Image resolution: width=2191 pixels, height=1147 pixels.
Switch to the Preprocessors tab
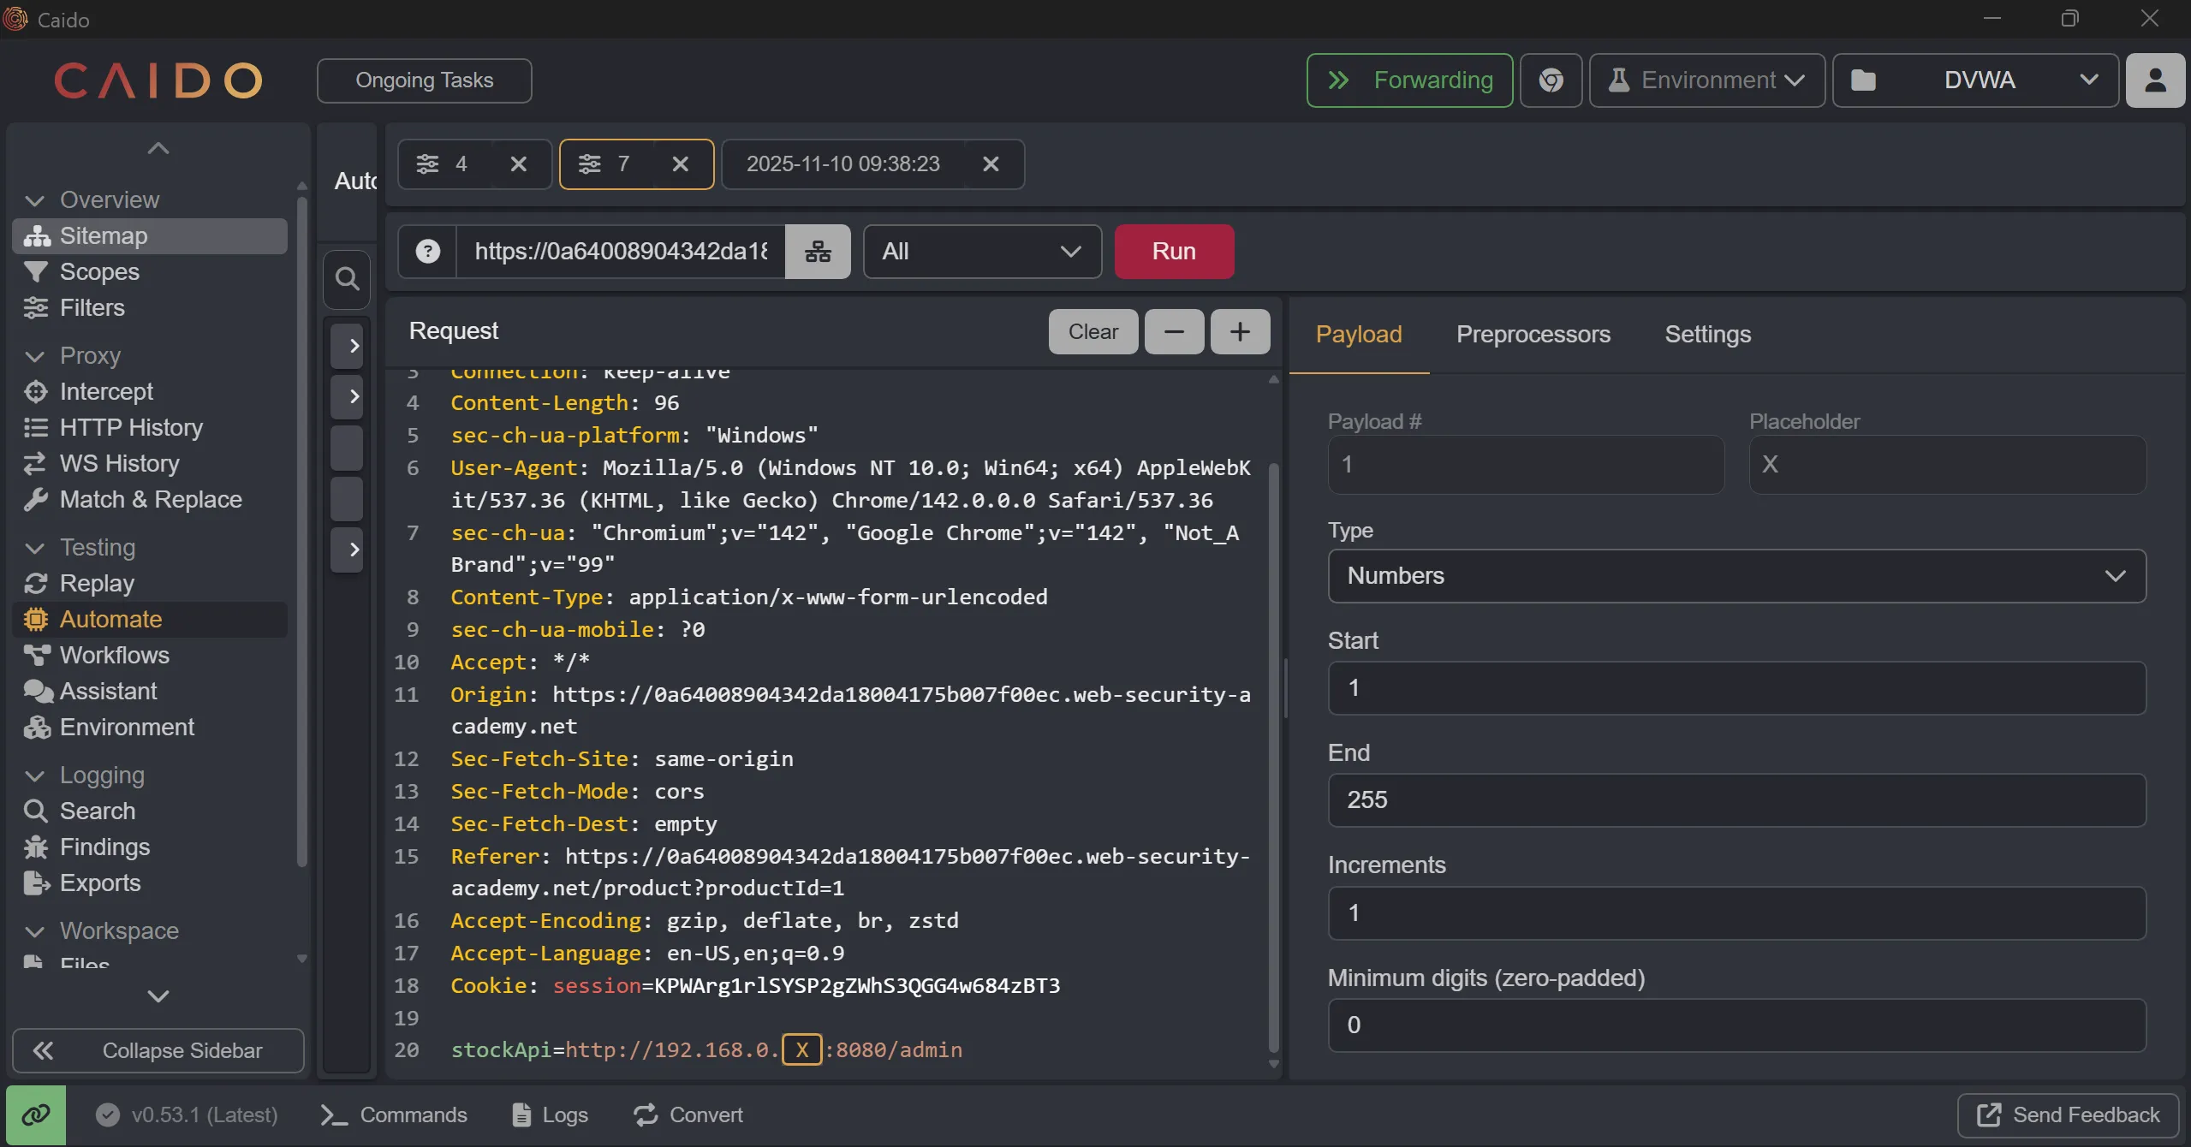coord(1533,334)
